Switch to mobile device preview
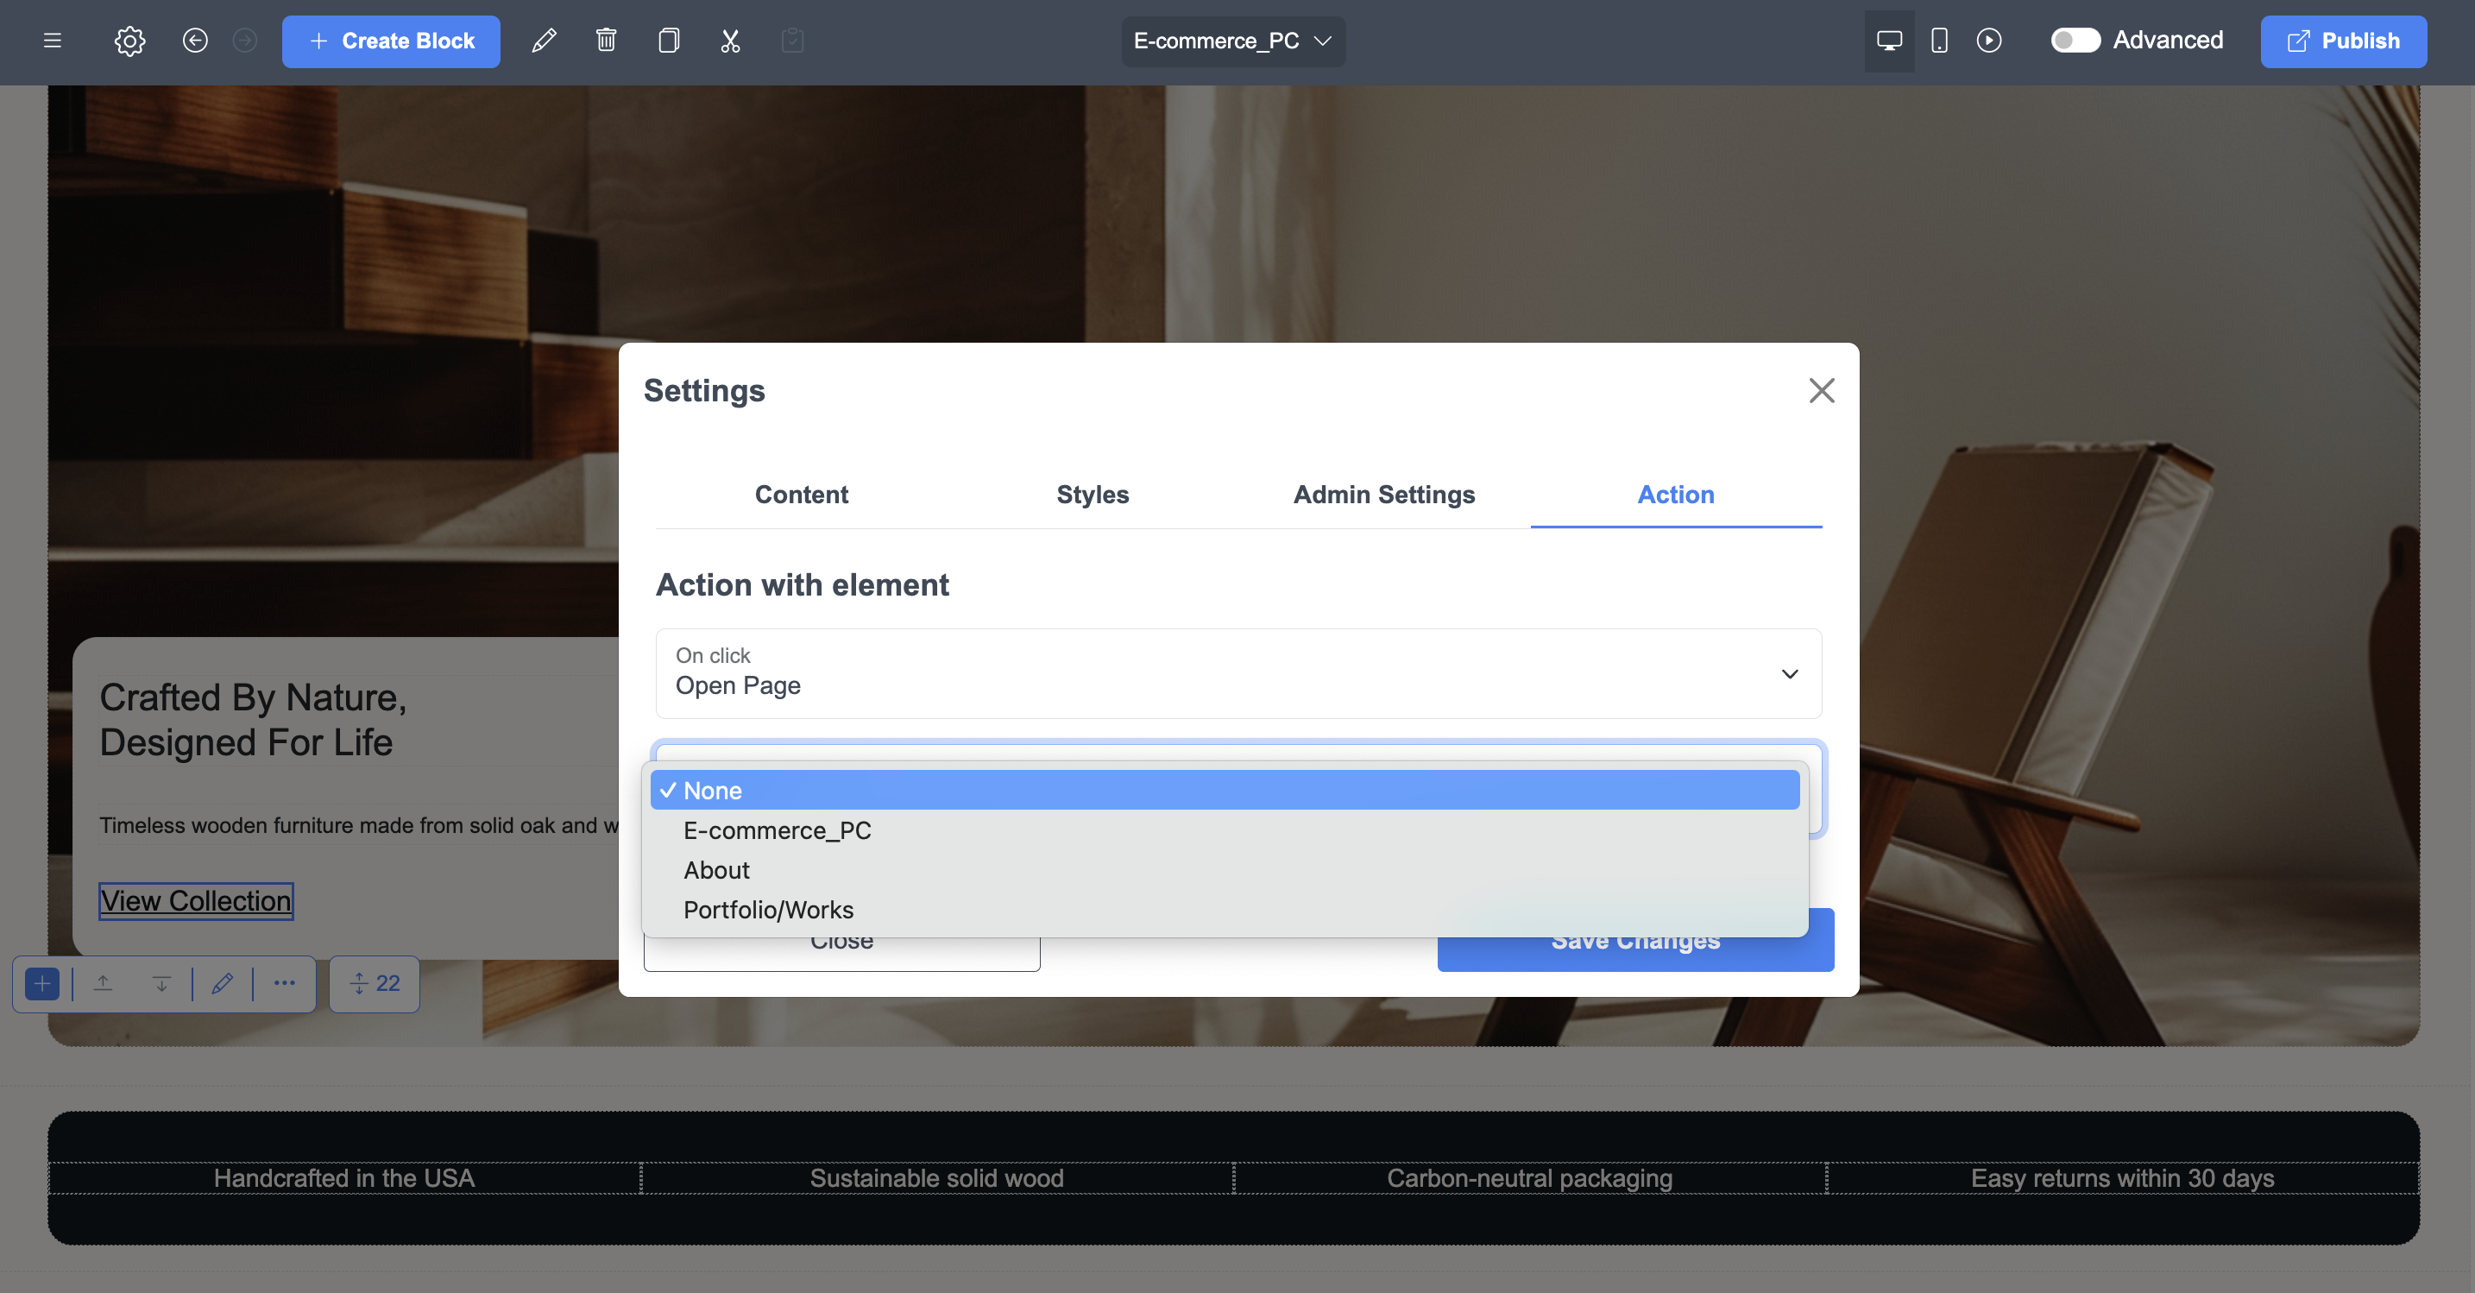Viewport: 2475px width, 1293px height. 1939,41
